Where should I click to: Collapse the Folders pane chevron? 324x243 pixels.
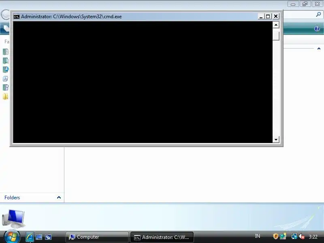[59, 197]
